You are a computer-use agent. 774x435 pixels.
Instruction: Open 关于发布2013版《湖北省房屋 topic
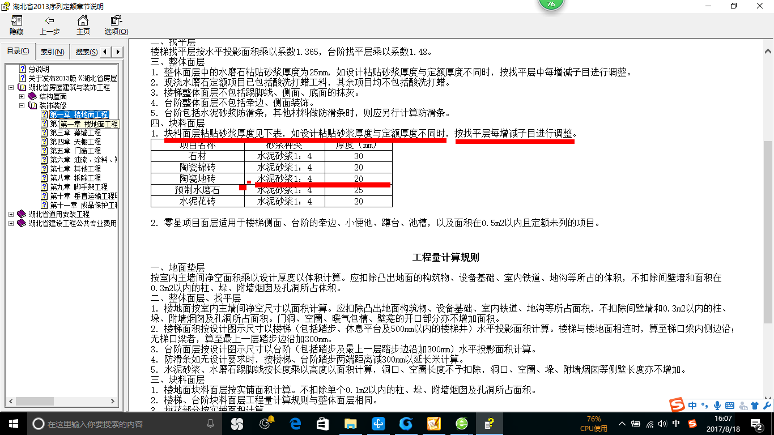pyautogui.click(x=73, y=78)
